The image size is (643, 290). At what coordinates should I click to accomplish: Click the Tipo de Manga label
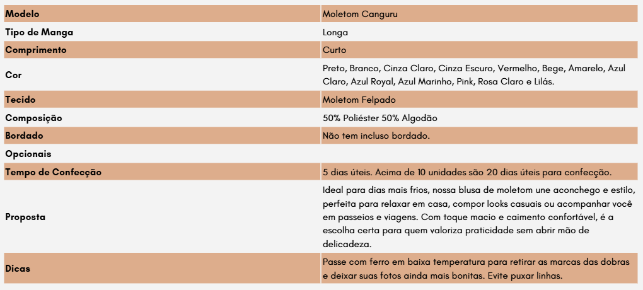coord(39,32)
